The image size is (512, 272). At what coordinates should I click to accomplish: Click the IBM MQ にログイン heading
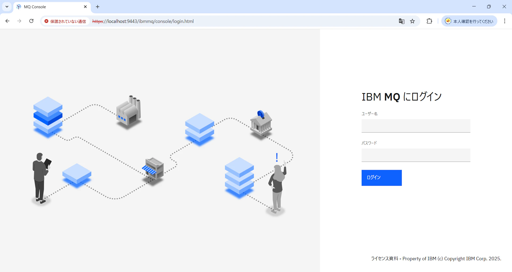click(402, 97)
